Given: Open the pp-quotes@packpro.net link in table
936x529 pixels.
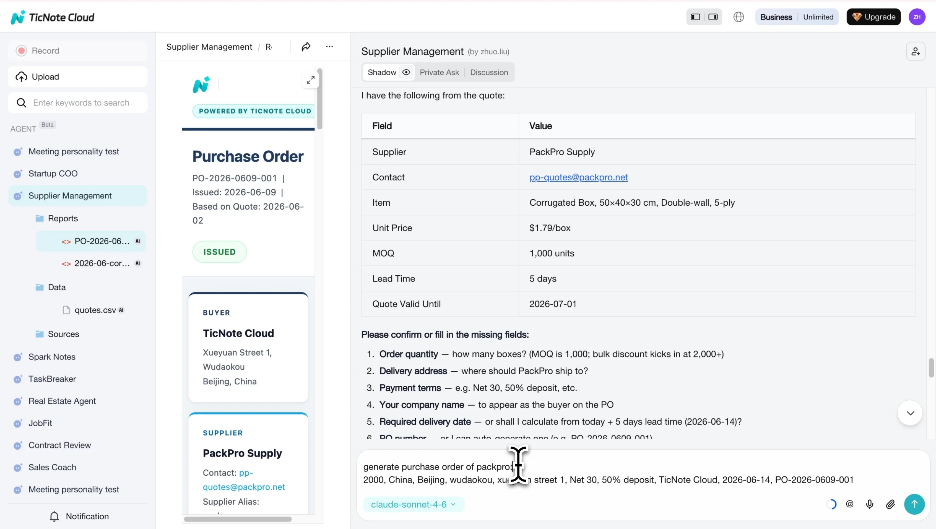Looking at the screenshot, I should click(578, 177).
